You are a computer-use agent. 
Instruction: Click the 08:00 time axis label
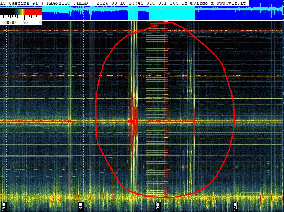point(81,206)
